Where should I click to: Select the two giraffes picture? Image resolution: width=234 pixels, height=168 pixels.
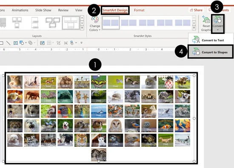pos(82,96)
